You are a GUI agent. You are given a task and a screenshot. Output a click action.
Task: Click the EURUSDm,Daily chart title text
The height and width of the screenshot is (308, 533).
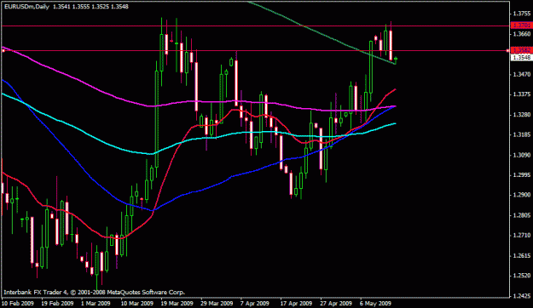click(27, 7)
